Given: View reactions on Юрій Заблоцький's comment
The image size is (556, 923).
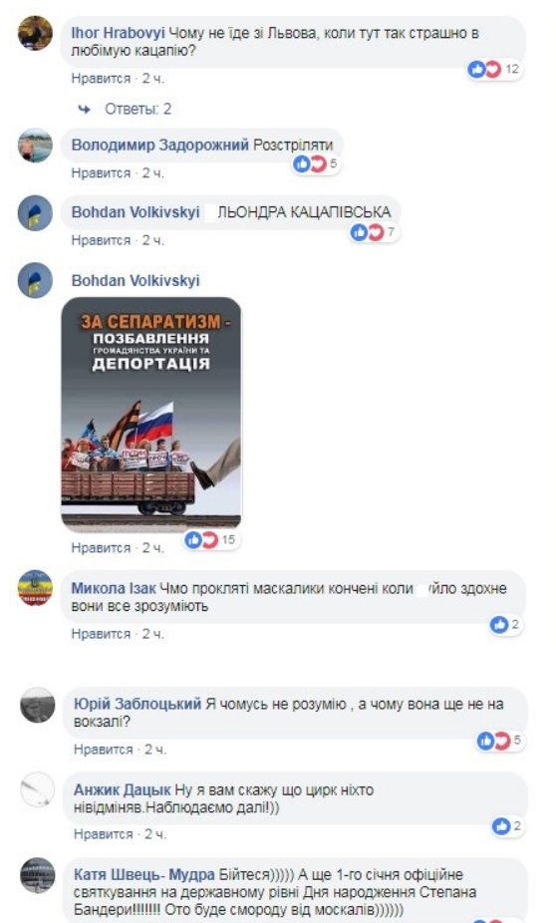Looking at the screenshot, I should [500, 741].
